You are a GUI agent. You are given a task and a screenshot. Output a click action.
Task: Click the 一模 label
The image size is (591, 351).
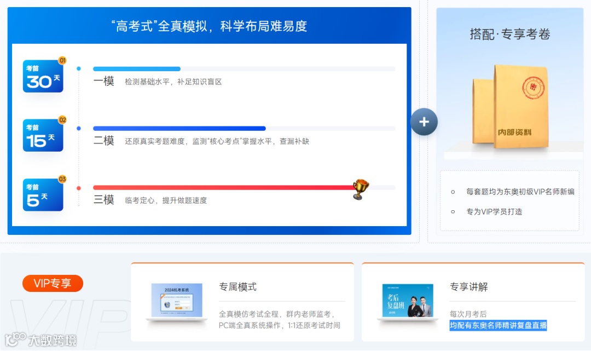(x=103, y=81)
